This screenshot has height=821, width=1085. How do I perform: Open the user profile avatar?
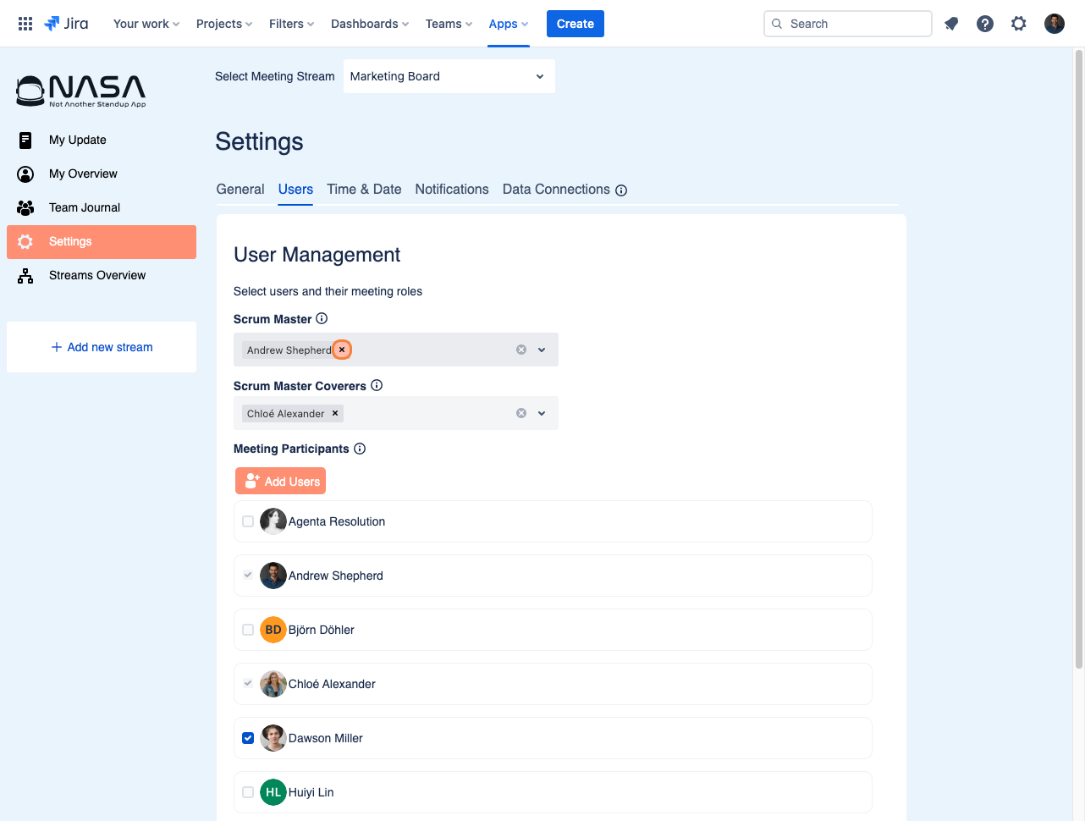click(x=1055, y=24)
